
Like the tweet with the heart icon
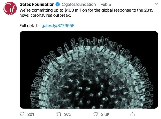tap(95, 114)
